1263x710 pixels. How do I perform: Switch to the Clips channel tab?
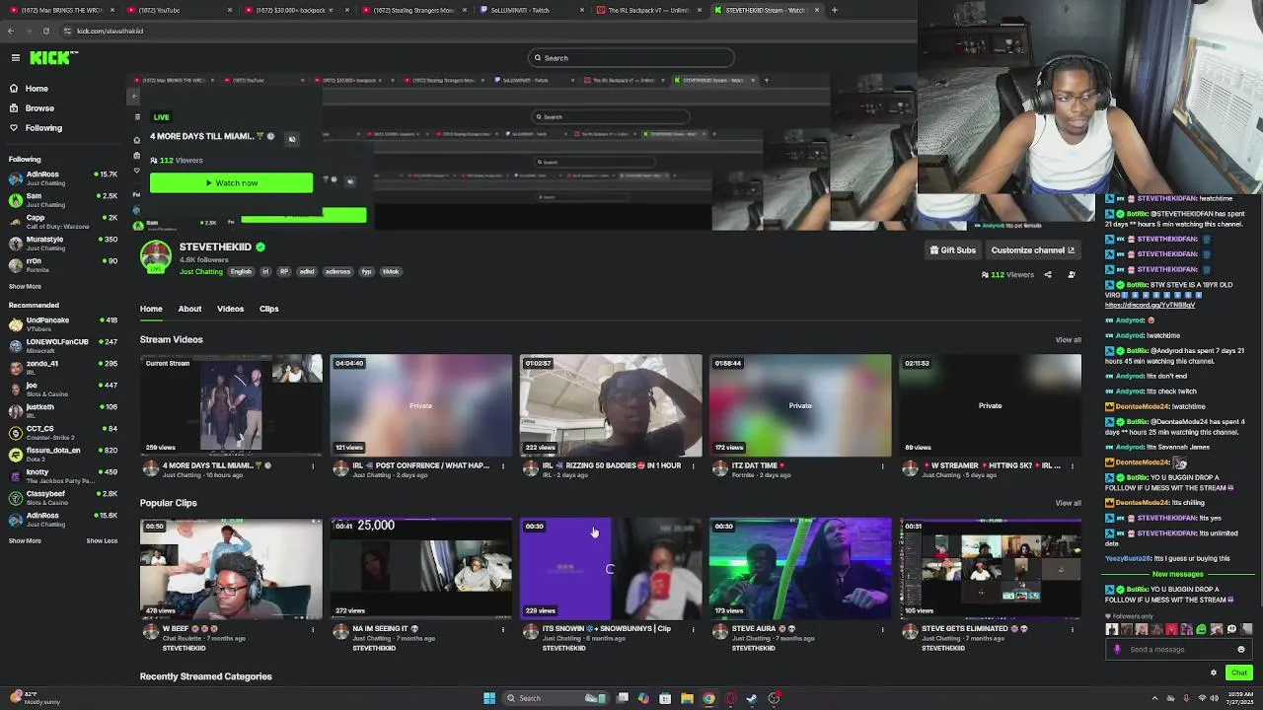click(268, 309)
